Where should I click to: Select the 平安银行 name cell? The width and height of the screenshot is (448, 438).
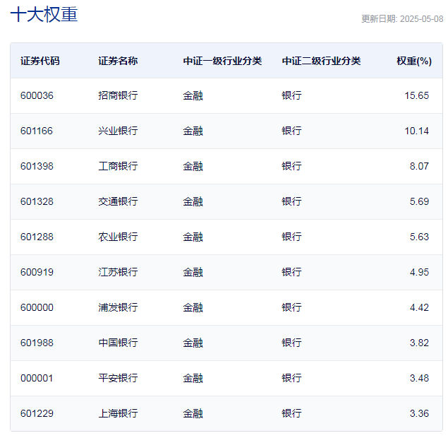tap(118, 378)
